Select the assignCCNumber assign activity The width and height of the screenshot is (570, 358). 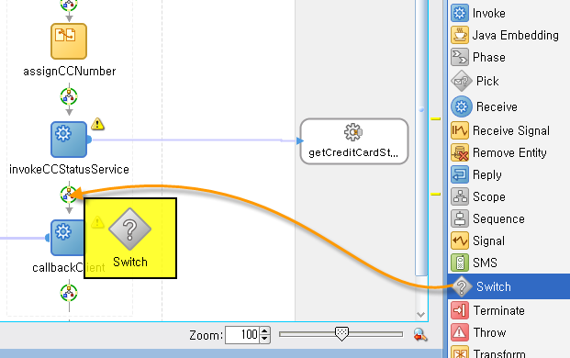point(69,41)
